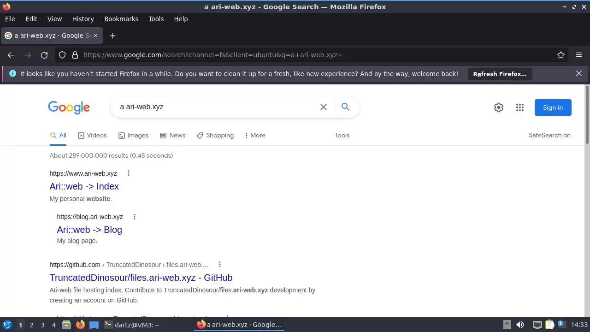Open TruncatedDinosaur/files.ari-web.xyz GitHub result
590x332 pixels.
click(141, 278)
